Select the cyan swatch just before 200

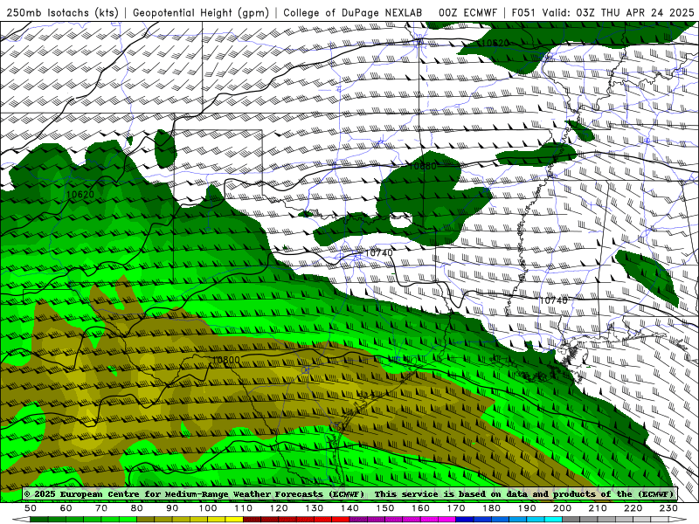(554, 520)
